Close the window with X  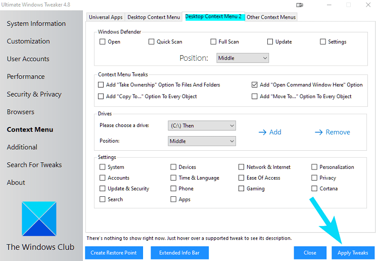[x=368, y=5]
